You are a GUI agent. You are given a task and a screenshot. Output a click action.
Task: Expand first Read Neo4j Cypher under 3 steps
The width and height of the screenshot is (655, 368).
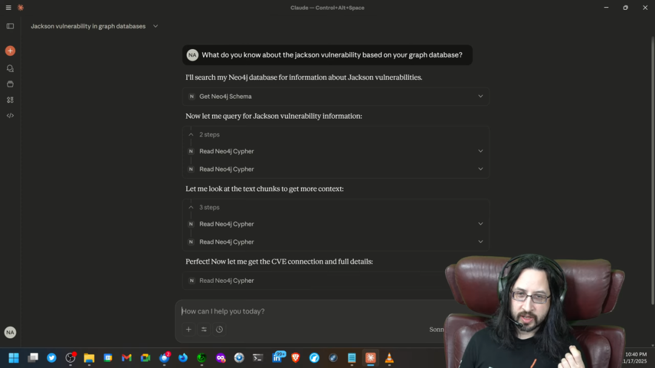tap(336, 224)
